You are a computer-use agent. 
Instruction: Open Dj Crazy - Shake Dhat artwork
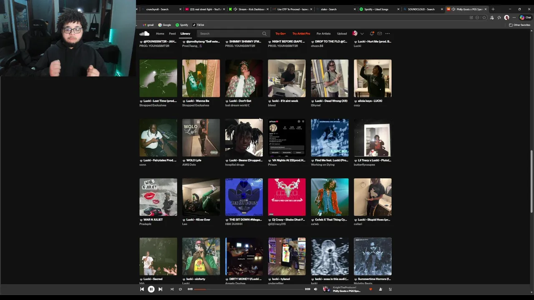pos(287,197)
